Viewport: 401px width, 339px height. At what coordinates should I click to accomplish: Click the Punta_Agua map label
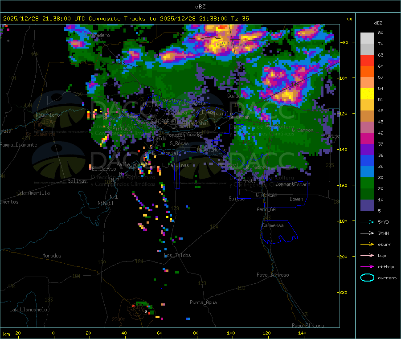click(203, 302)
